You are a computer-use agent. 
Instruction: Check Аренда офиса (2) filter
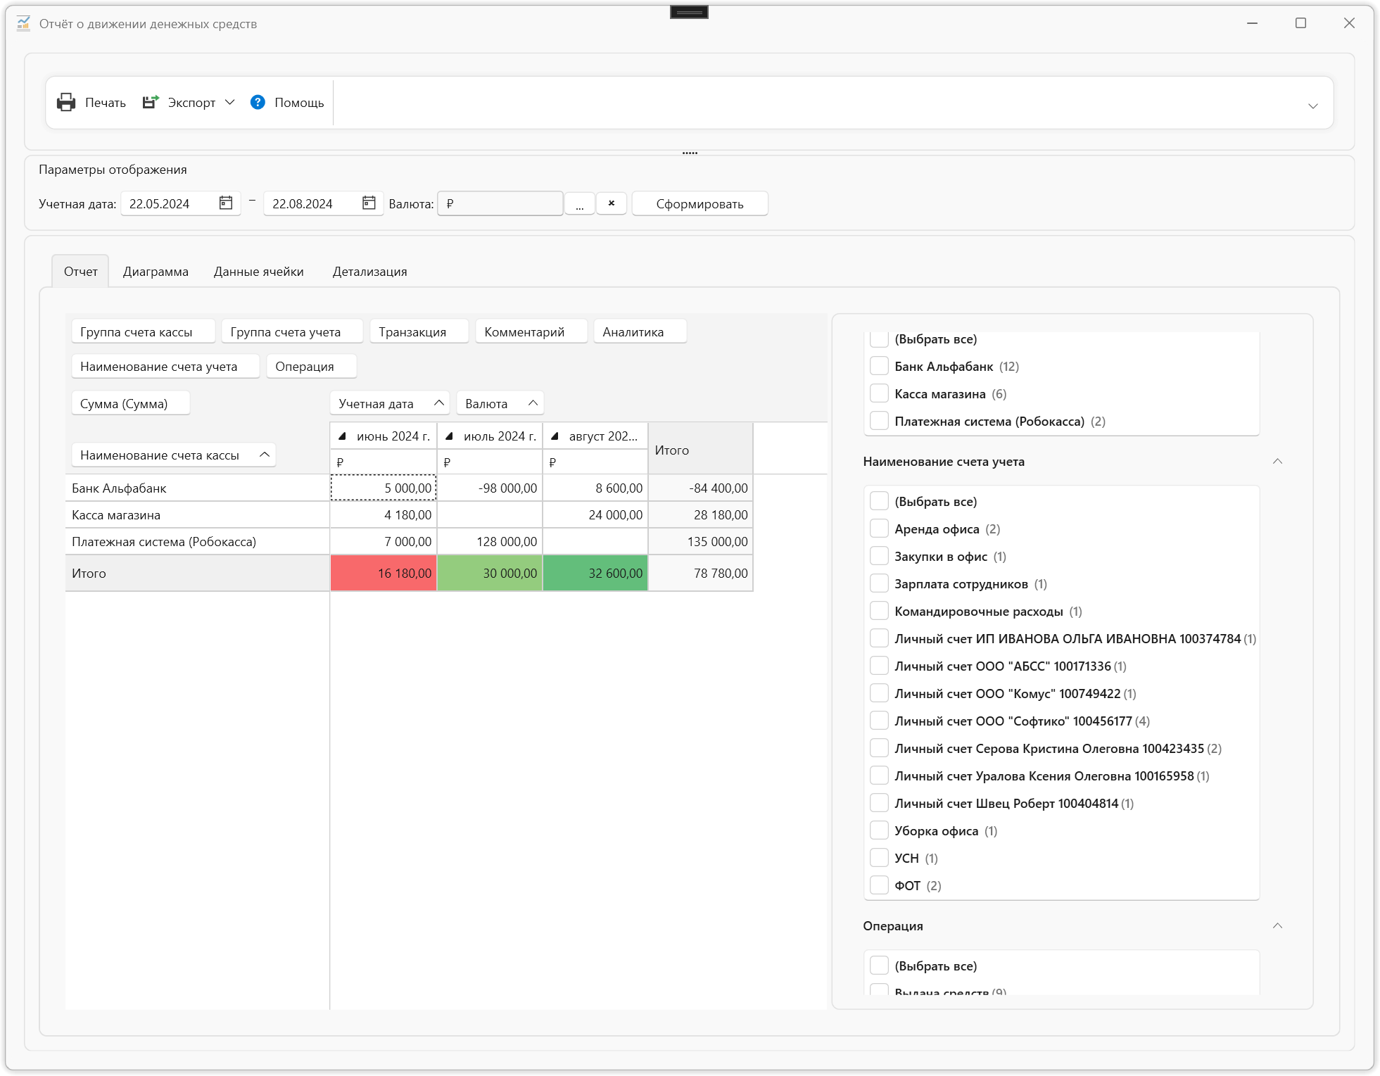pyautogui.click(x=879, y=528)
